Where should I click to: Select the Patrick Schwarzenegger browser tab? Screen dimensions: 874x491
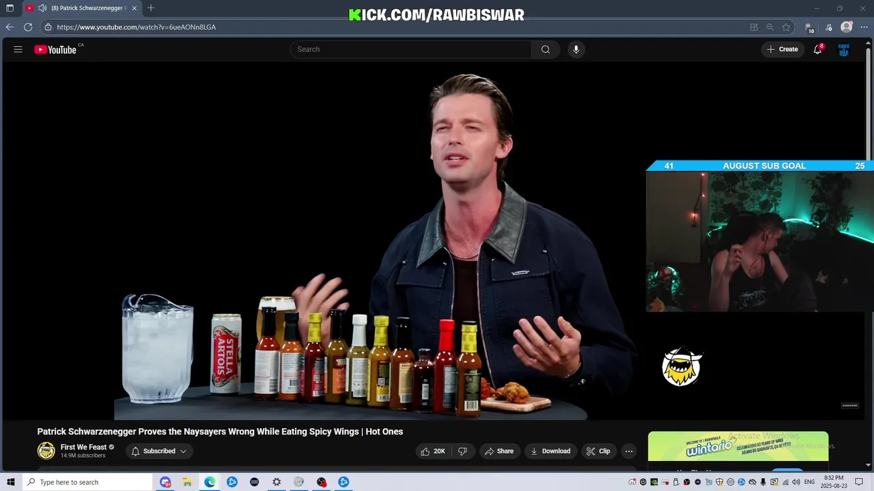(81, 8)
